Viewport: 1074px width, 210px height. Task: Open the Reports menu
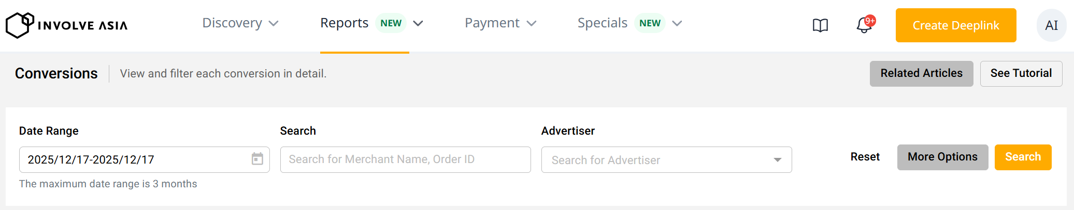click(x=344, y=23)
